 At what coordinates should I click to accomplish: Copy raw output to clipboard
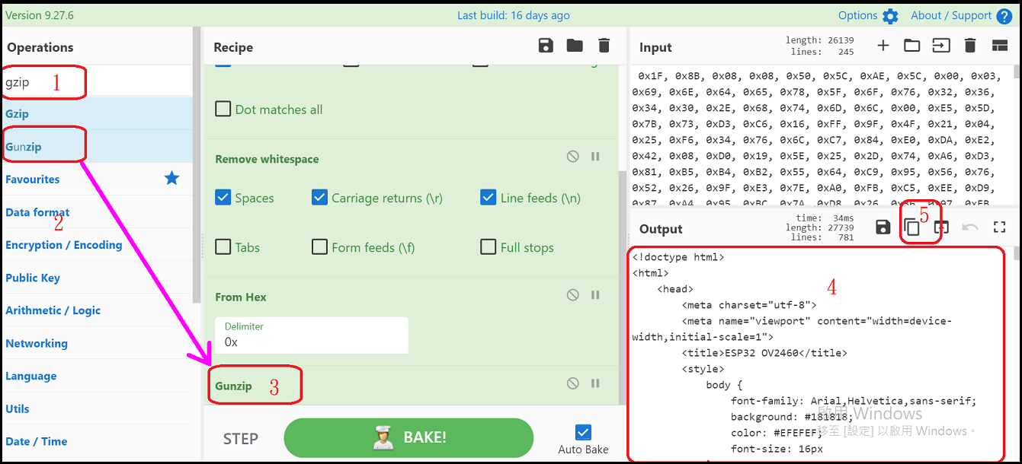(x=912, y=227)
